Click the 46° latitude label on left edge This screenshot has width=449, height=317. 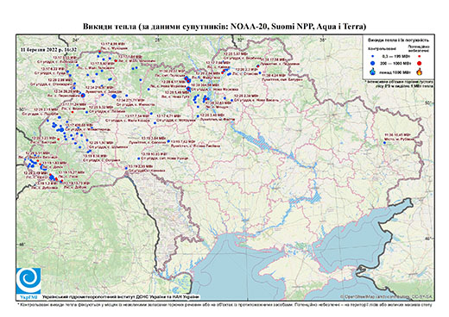(x=22, y=245)
